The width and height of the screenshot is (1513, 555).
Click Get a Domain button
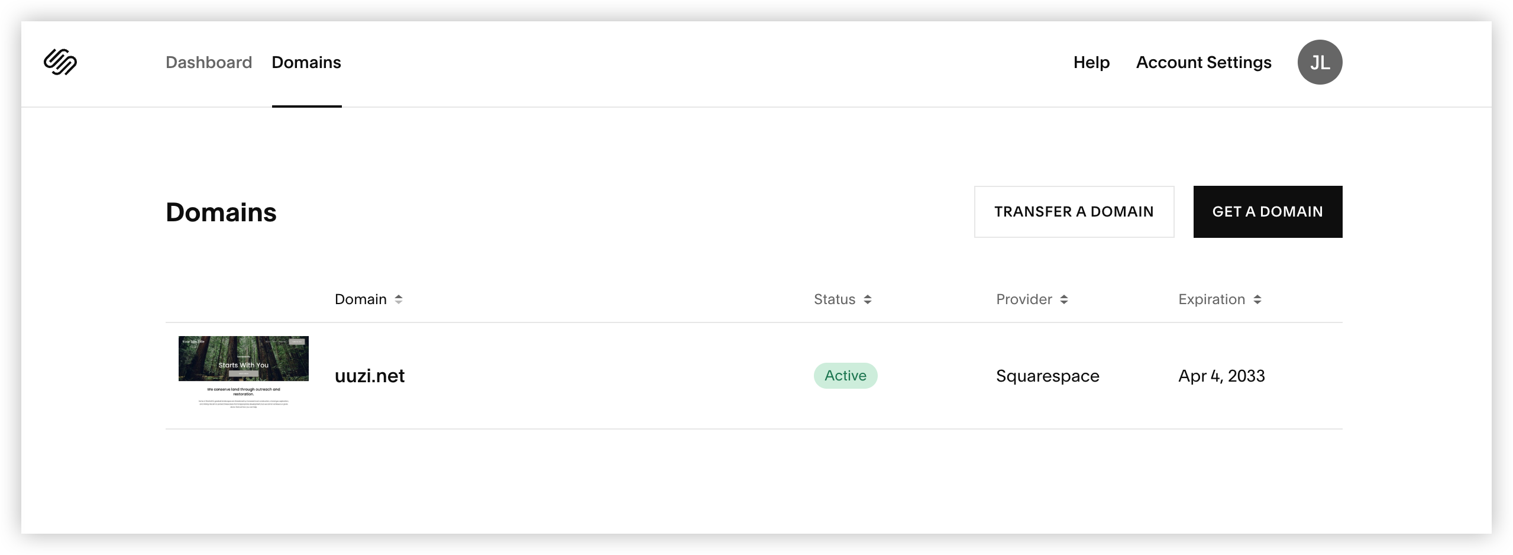point(1268,212)
